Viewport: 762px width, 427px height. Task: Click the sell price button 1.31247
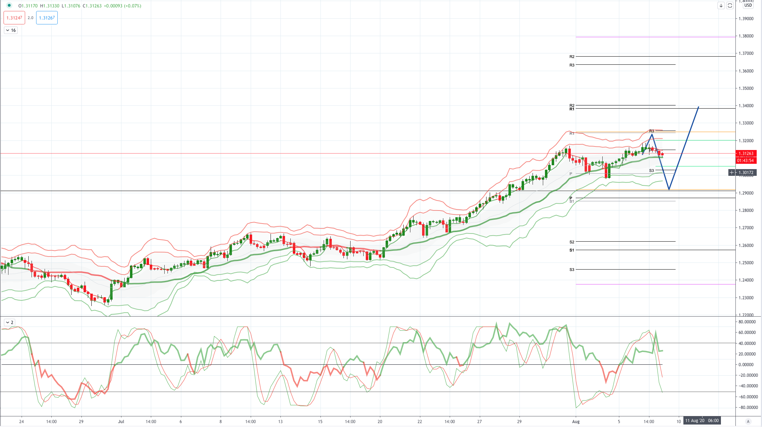point(14,18)
